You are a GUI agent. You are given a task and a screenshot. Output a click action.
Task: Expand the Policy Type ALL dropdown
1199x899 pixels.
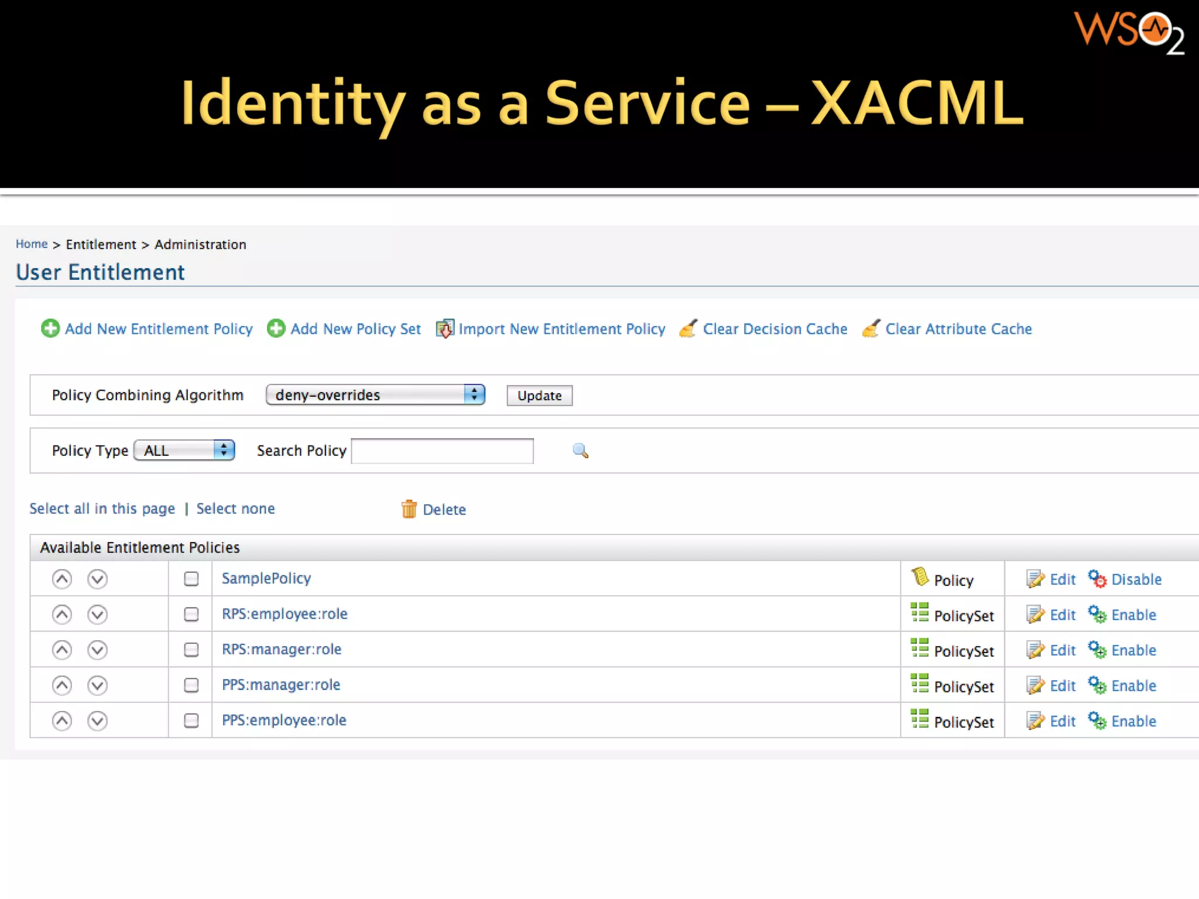pos(184,450)
